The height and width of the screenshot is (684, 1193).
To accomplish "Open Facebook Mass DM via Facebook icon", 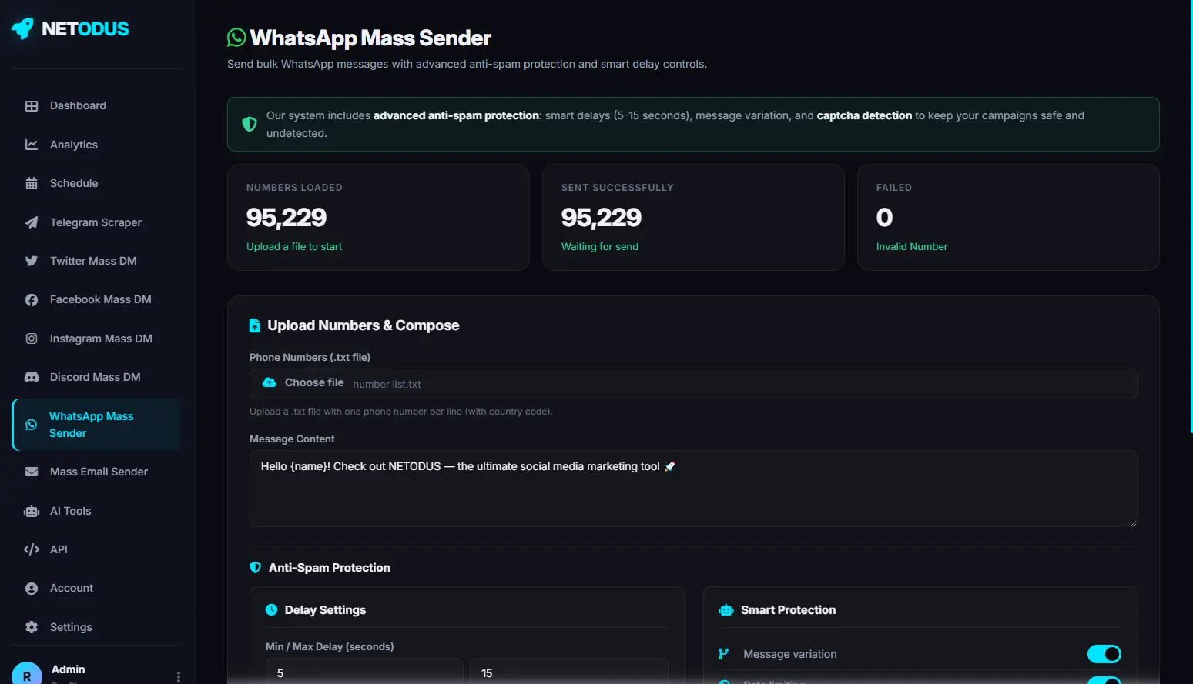I will [x=32, y=300].
